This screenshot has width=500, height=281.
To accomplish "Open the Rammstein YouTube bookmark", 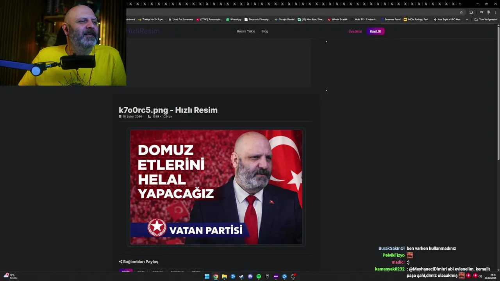I will (x=209, y=19).
